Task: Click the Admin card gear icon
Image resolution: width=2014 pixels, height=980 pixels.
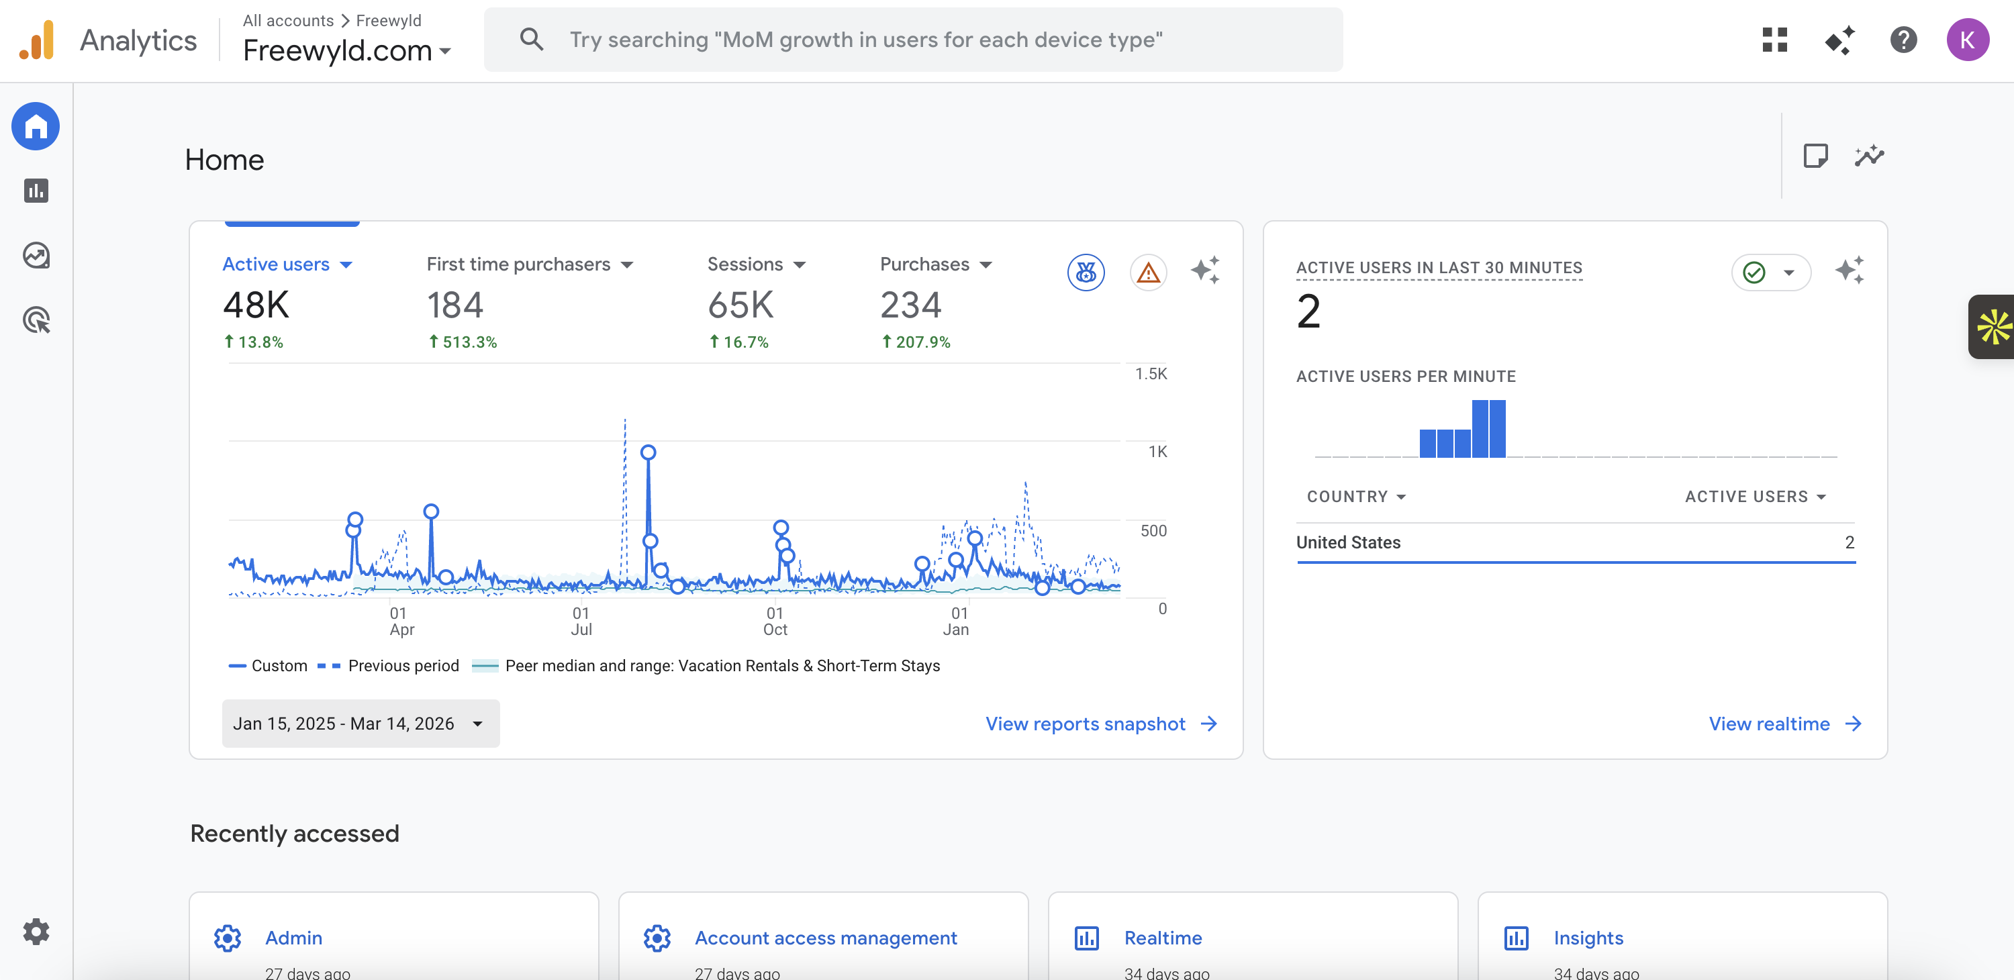Action: coord(228,938)
